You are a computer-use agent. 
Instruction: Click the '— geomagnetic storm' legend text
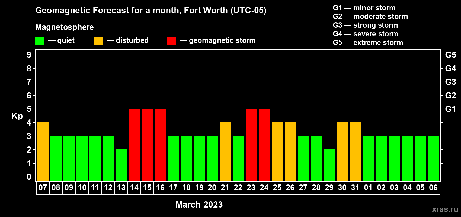pyautogui.click(x=218, y=41)
